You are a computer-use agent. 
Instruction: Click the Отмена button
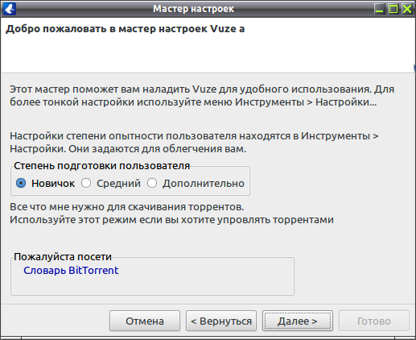click(x=145, y=321)
